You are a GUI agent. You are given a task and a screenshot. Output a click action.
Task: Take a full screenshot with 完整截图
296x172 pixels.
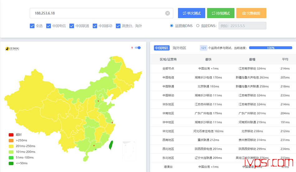[x=251, y=13]
